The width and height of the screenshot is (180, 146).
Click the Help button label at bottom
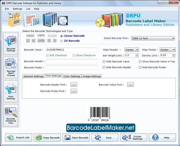[166, 138]
